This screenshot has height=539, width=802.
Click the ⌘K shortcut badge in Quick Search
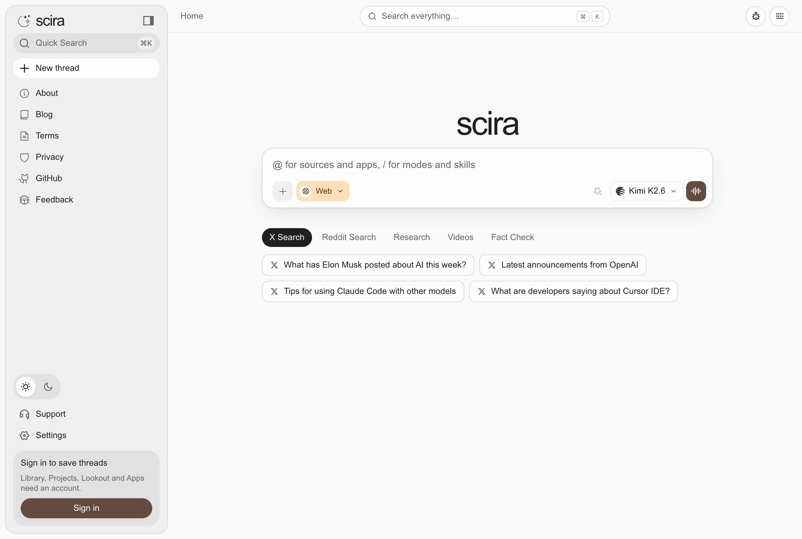click(x=146, y=43)
